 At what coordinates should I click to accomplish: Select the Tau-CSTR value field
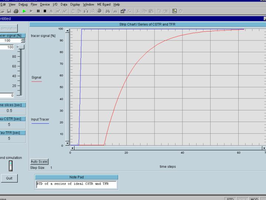[10, 124]
